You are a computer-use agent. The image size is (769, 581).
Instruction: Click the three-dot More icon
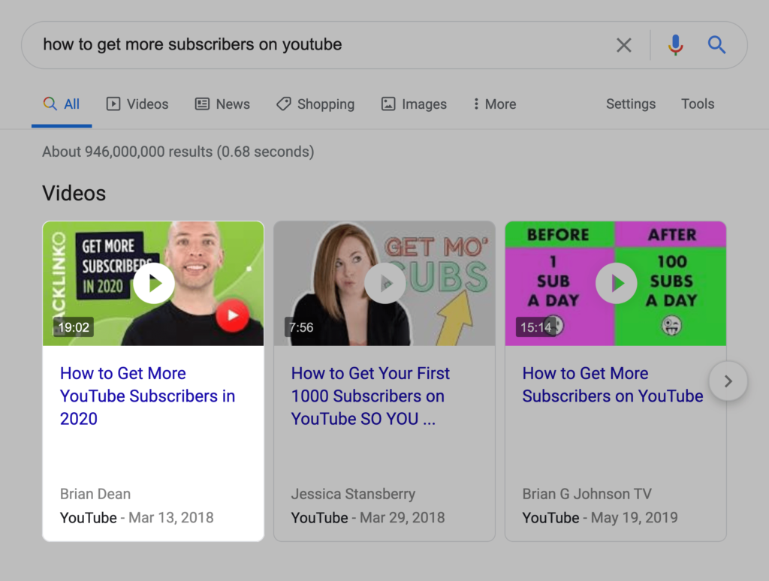(476, 104)
